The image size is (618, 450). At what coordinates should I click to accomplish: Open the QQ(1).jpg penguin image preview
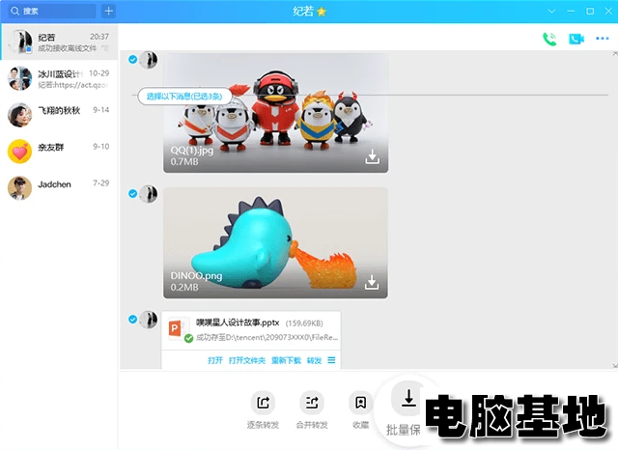[275, 113]
